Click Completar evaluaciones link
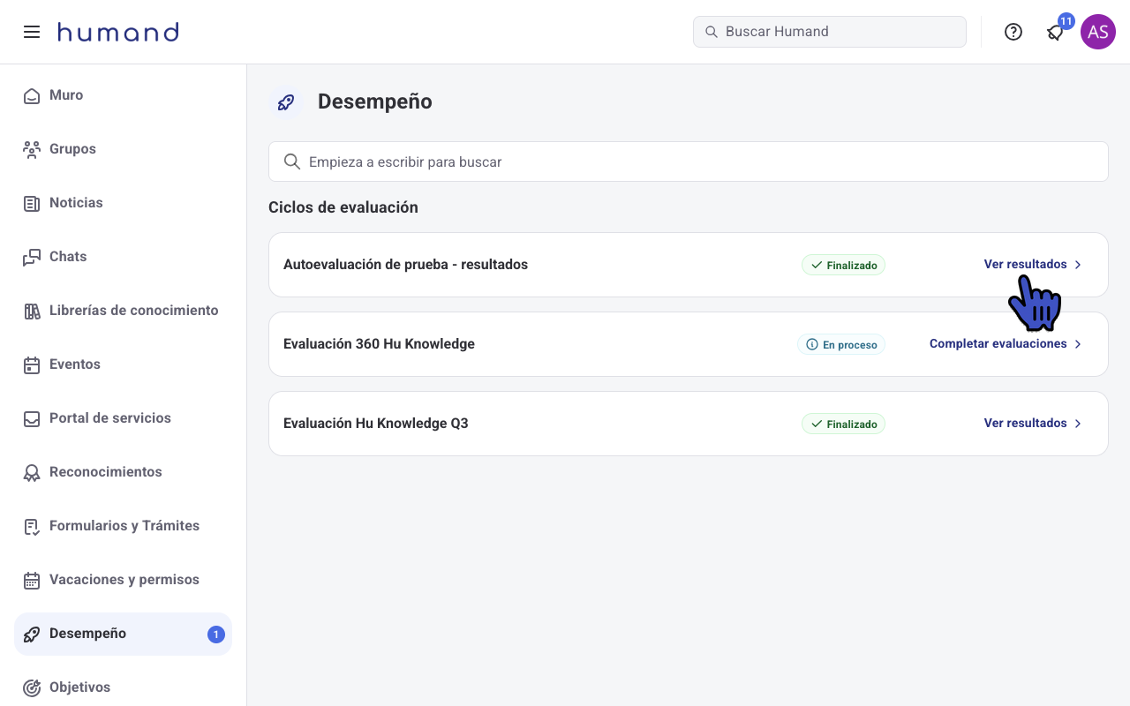Viewport: 1130px width, 706px height. point(998,343)
